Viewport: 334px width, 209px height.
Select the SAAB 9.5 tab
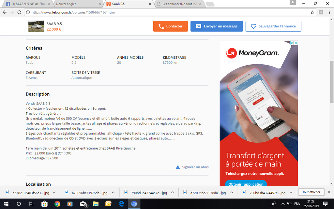coord(128,4)
